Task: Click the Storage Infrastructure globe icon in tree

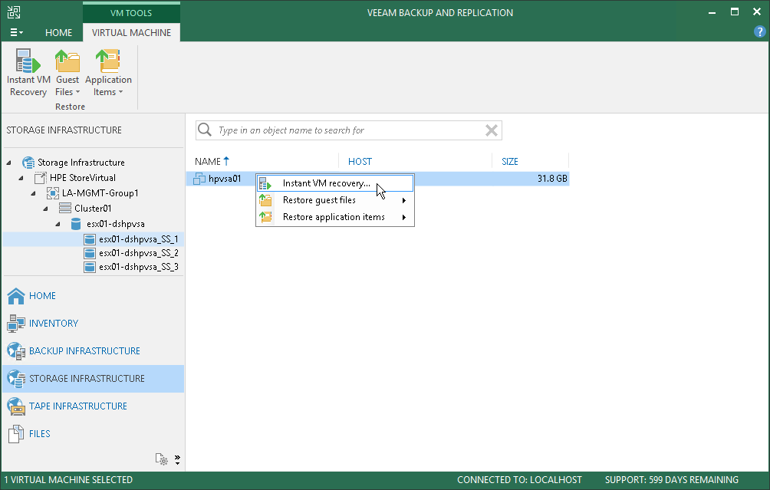Action: coord(28,163)
